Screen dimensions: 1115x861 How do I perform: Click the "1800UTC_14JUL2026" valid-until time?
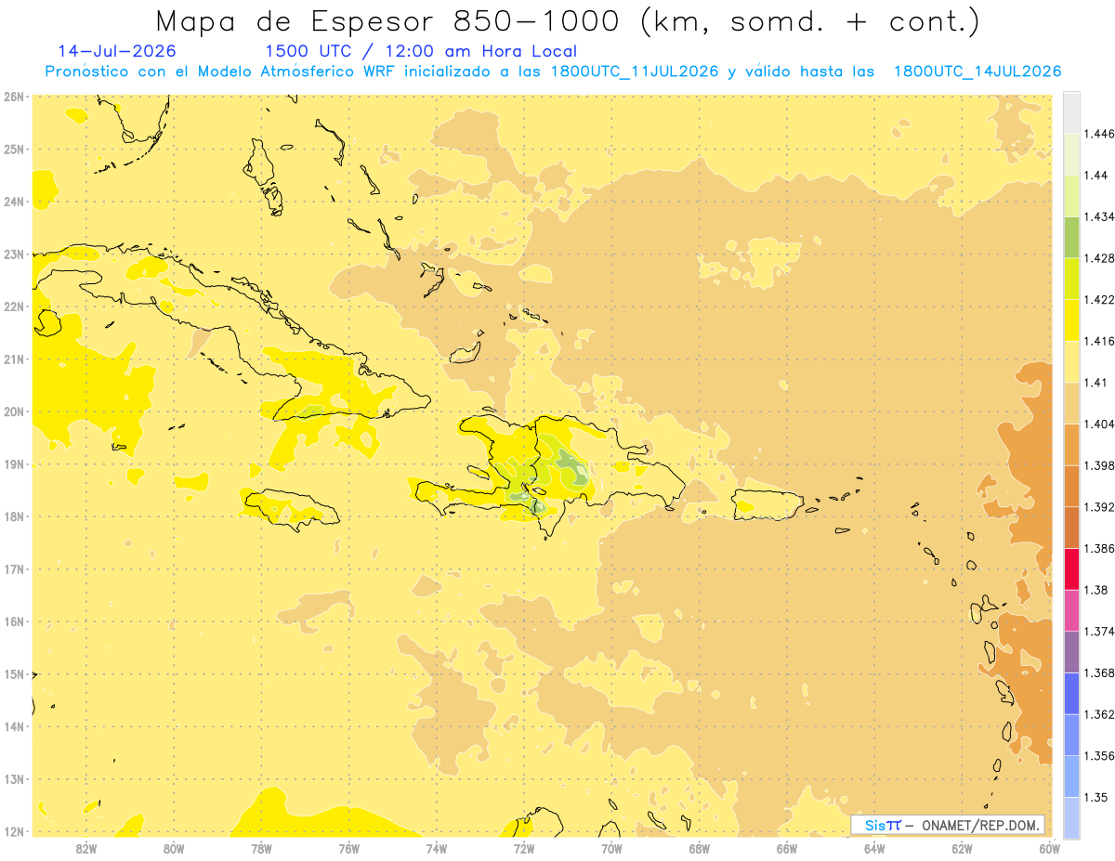click(977, 72)
